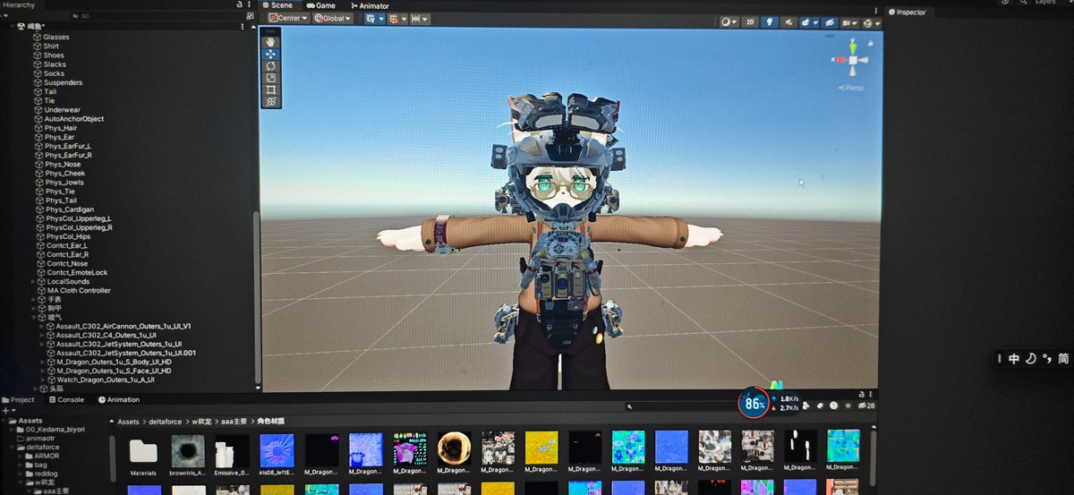Select the Project tab
Screen dimensions: 1074x495
pos(18,399)
